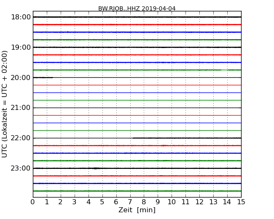Click the x-axis tick label 3
The width and height of the screenshot is (274, 219).
click(x=75, y=202)
